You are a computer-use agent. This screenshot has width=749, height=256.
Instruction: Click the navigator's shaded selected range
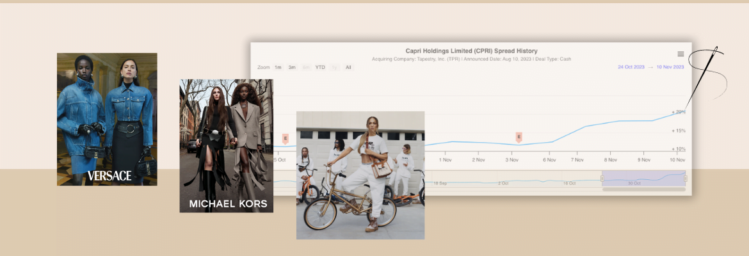(643, 179)
